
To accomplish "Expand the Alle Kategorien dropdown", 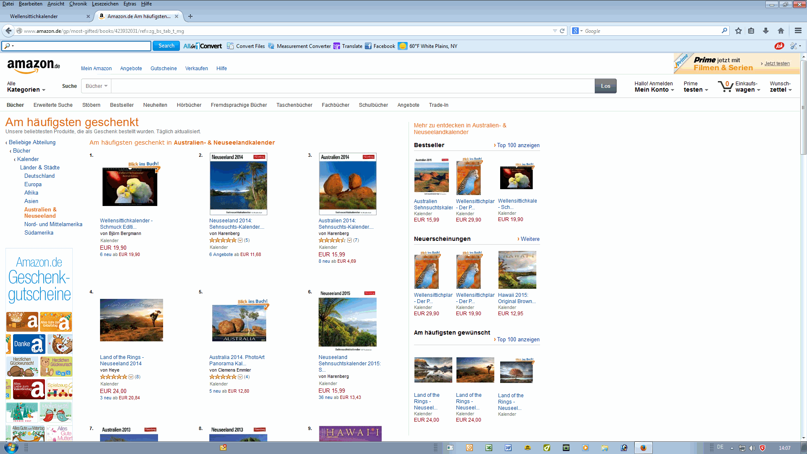I will coord(26,87).
